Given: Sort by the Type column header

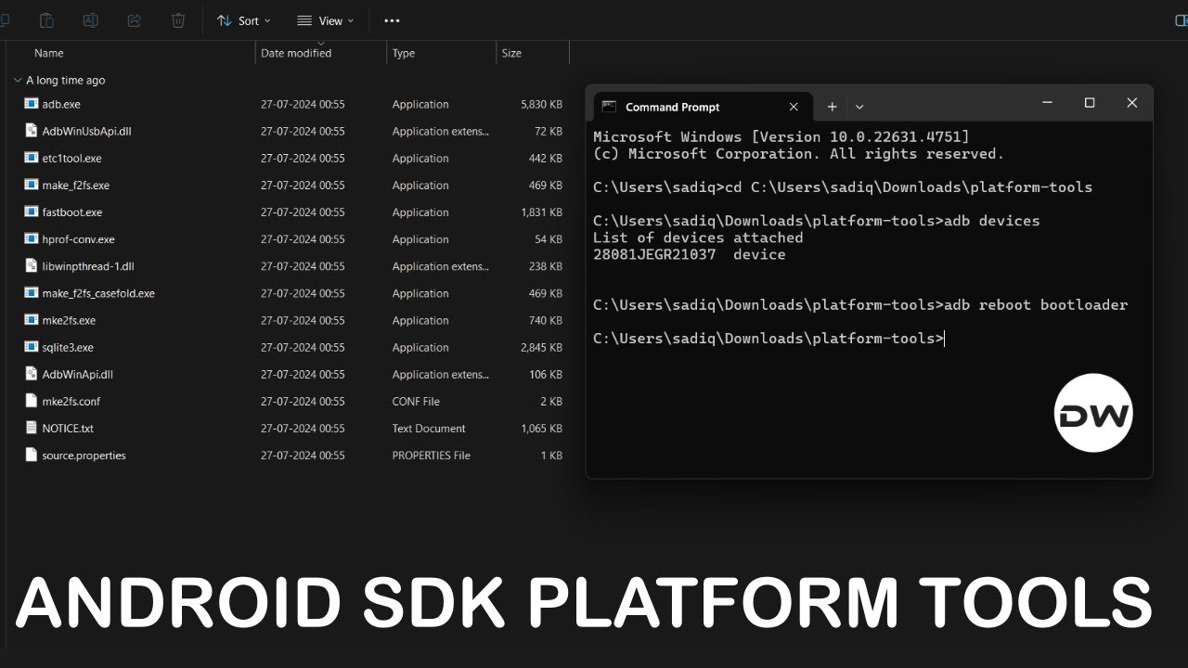Looking at the screenshot, I should (404, 53).
